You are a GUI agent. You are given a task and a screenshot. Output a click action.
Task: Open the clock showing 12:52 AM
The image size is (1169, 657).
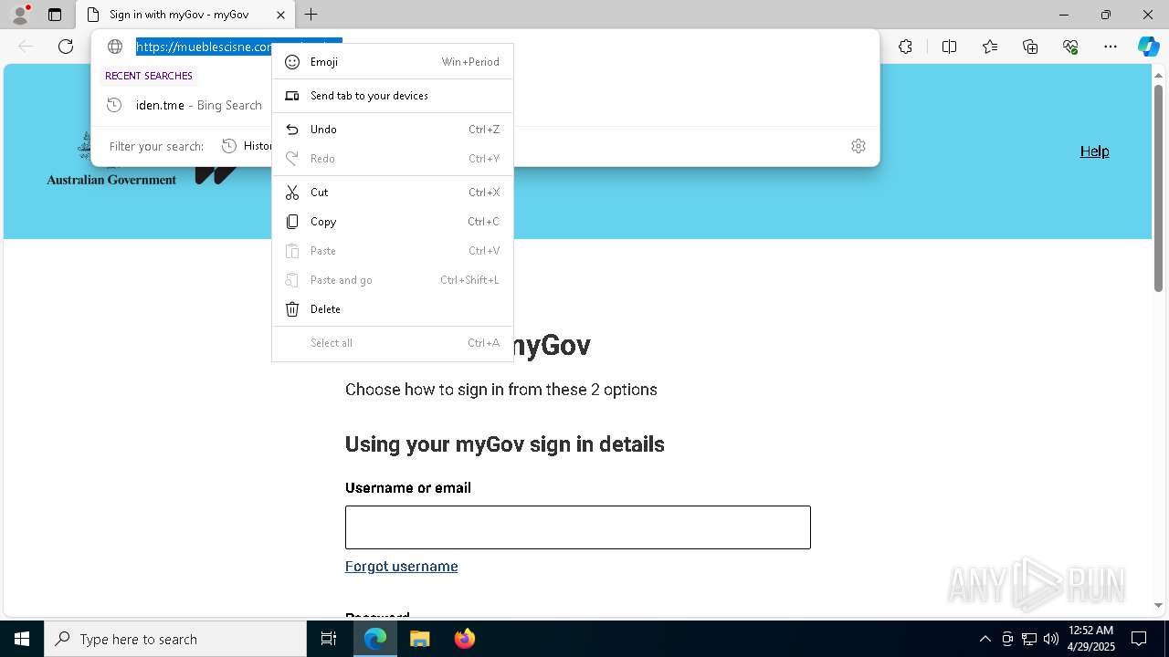click(1090, 639)
